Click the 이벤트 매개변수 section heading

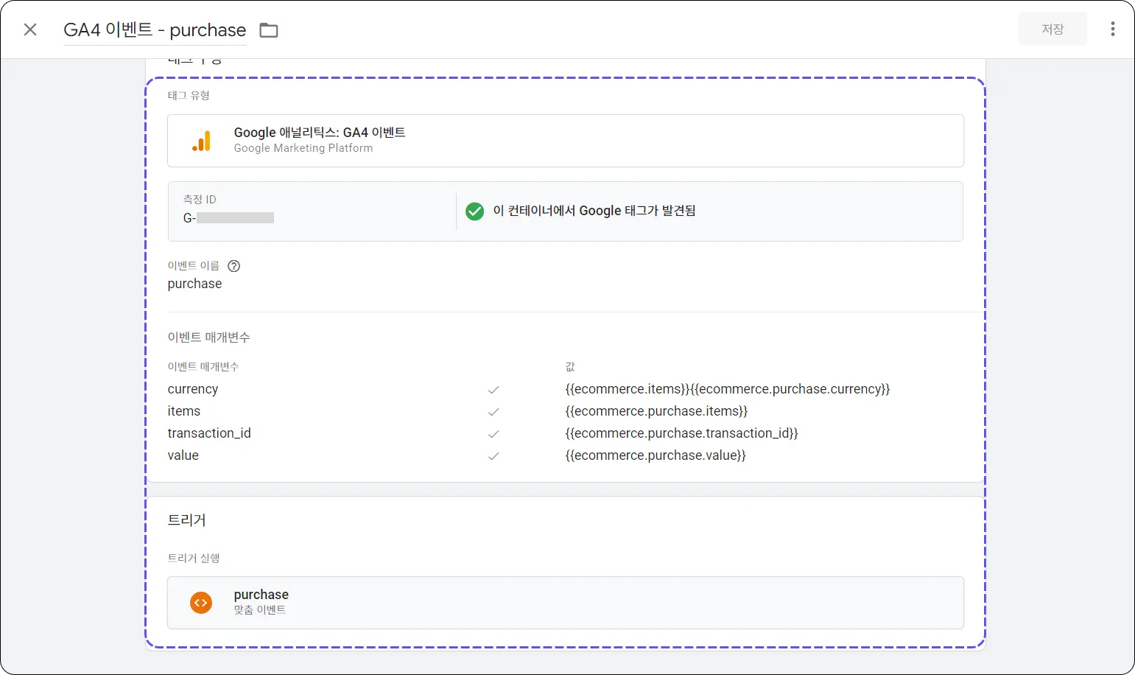pyautogui.click(x=208, y=337)
